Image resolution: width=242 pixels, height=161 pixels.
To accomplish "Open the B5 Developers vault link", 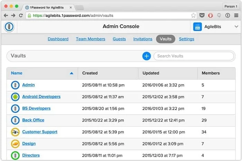I will pos(36,108).
